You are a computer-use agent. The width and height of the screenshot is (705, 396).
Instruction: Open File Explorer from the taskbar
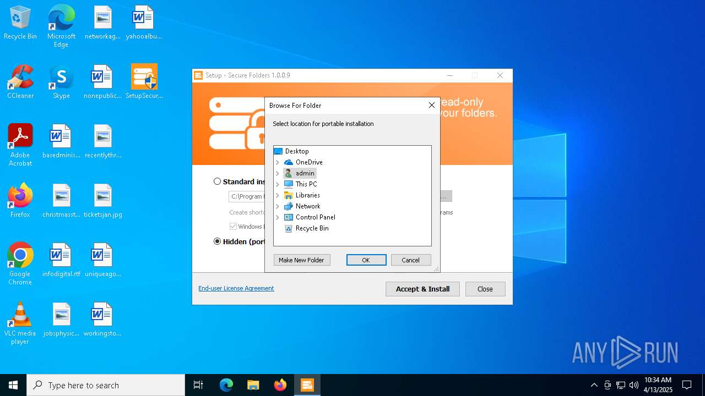(x=253, y=385)
